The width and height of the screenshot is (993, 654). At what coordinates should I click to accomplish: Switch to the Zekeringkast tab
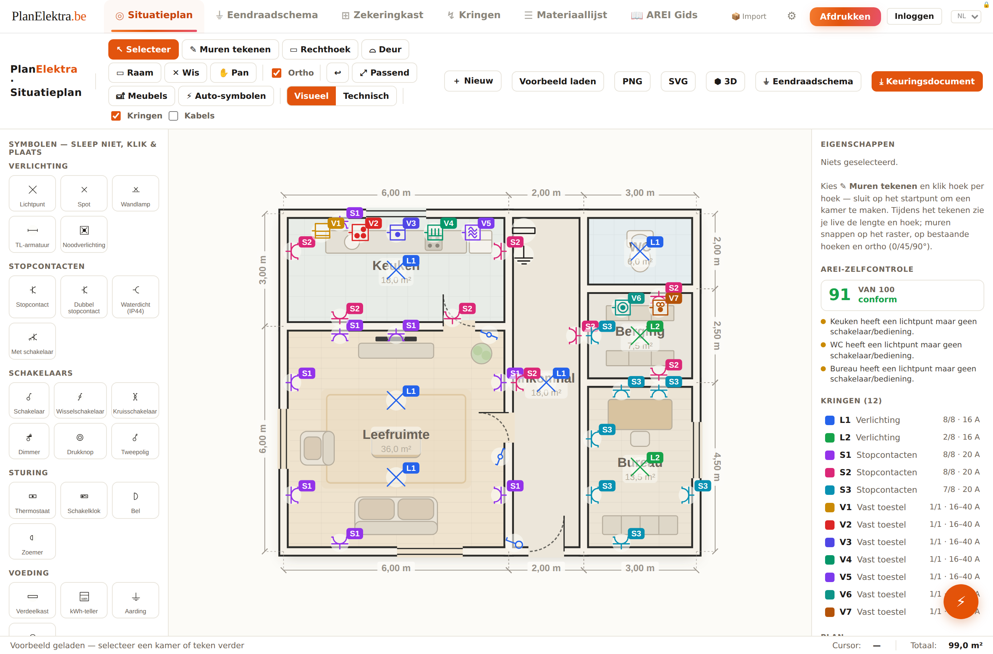pos(382,15)
